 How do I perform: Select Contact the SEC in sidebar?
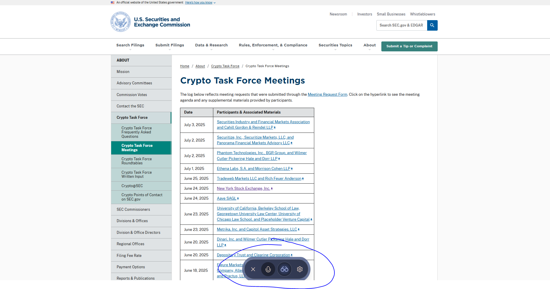(141, 106)
